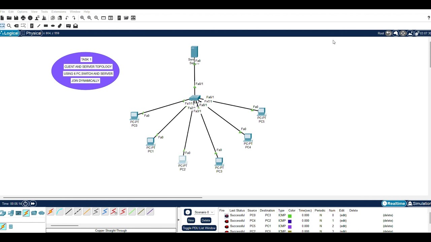Click the Copy toolbar icon

(x=53, y=18)
